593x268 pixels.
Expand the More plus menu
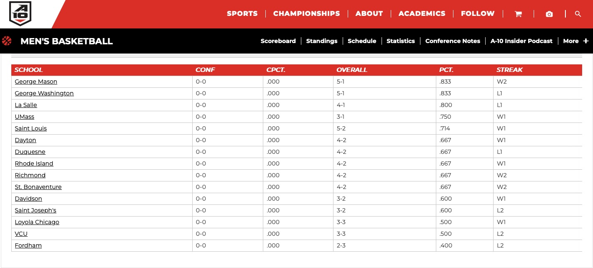pos(575,41)
